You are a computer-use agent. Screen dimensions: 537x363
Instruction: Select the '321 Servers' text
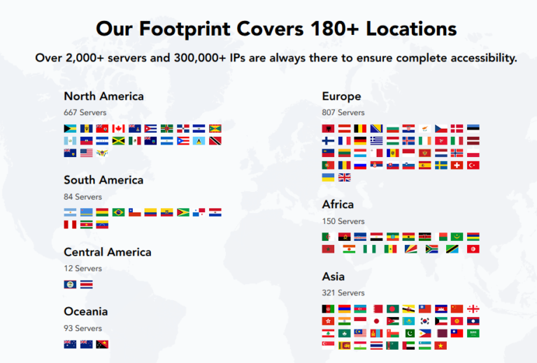tap(343, 293)
